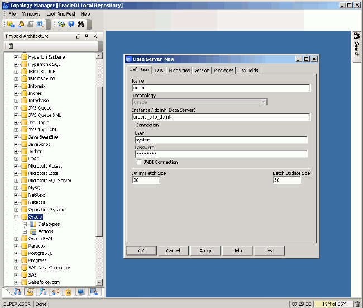This screenshot has height=308, width=363.
Task: Pin the Physical Architecture panel
Action: (87, 36)
